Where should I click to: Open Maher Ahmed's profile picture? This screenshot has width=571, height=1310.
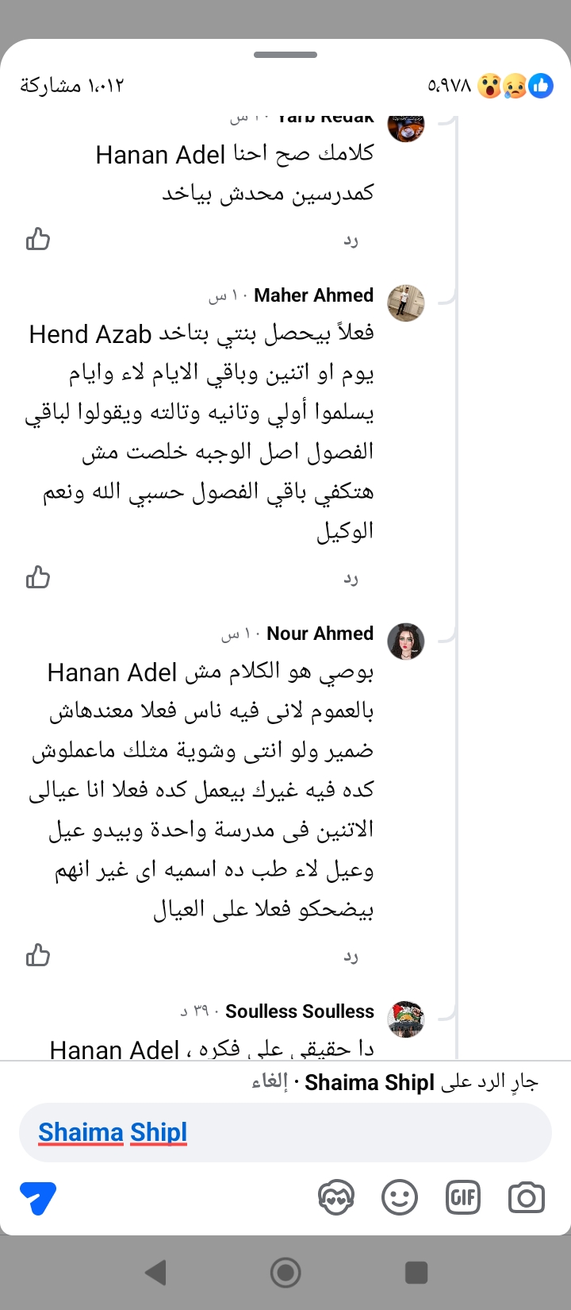[405, 302]
